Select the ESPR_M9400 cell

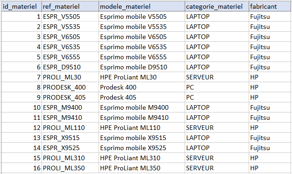tap(70, 107)
